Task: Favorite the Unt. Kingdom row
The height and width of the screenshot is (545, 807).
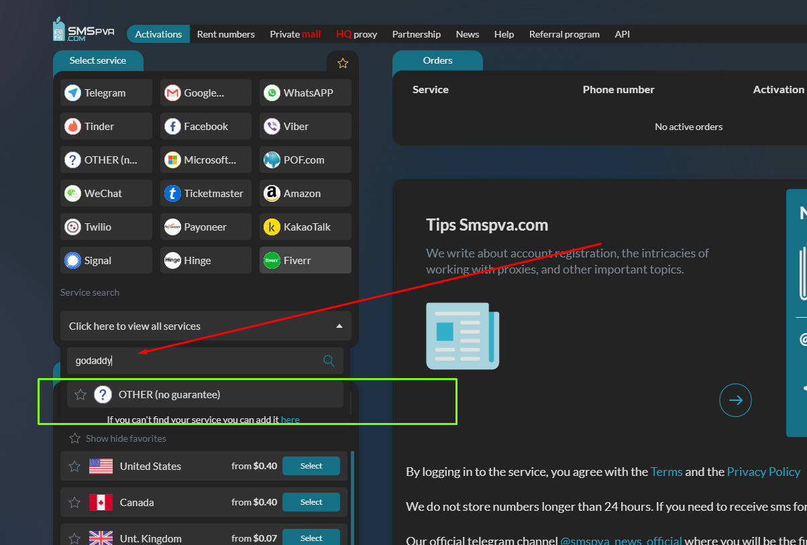Action: coord(74,538)
